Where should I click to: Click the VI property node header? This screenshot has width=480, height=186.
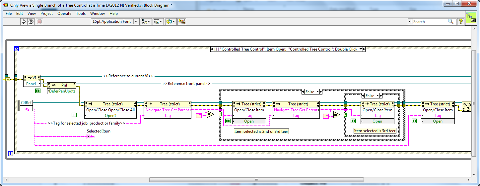pyautogui.click(x=32, y=78)
